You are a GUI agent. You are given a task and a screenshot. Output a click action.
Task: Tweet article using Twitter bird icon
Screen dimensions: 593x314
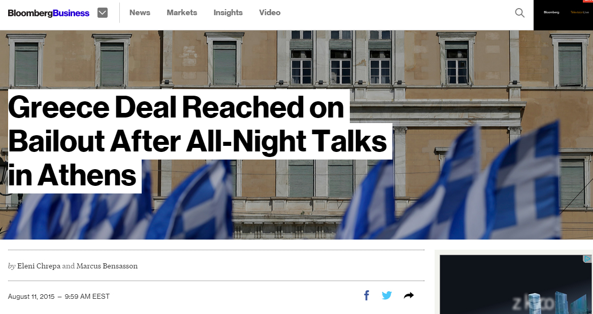point(386,295)
